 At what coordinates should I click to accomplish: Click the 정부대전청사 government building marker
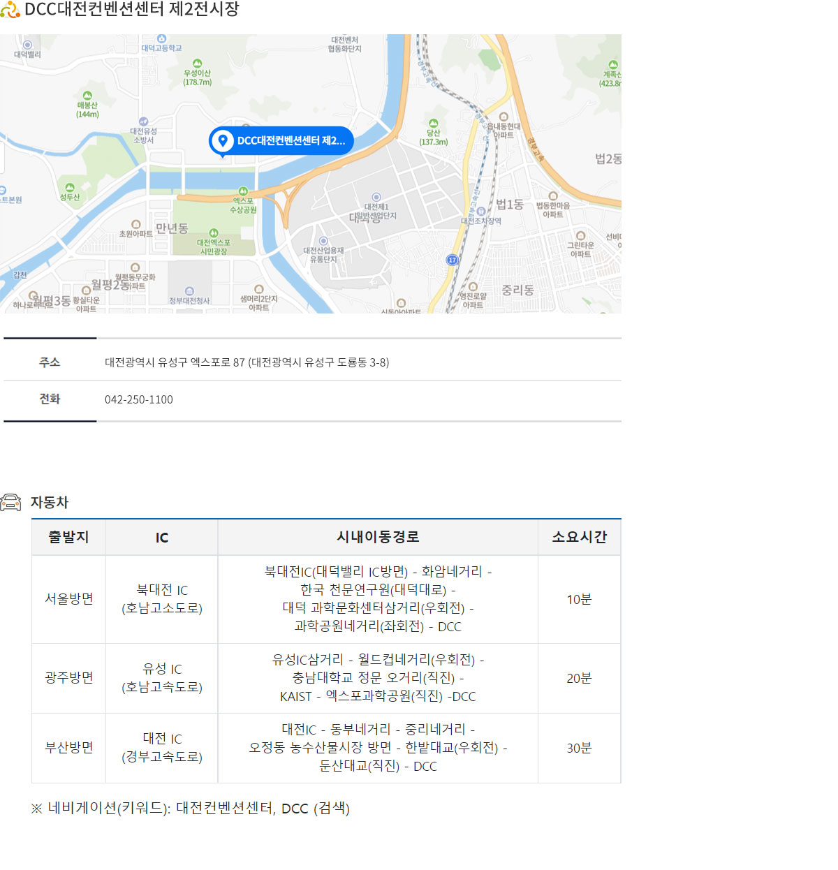point(189,291)
